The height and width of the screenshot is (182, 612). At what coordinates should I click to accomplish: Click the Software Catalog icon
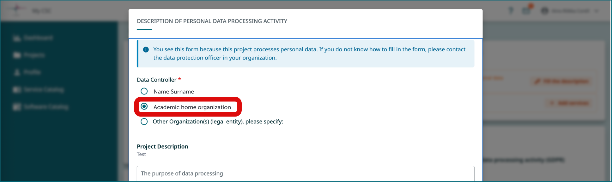[17, 107]
